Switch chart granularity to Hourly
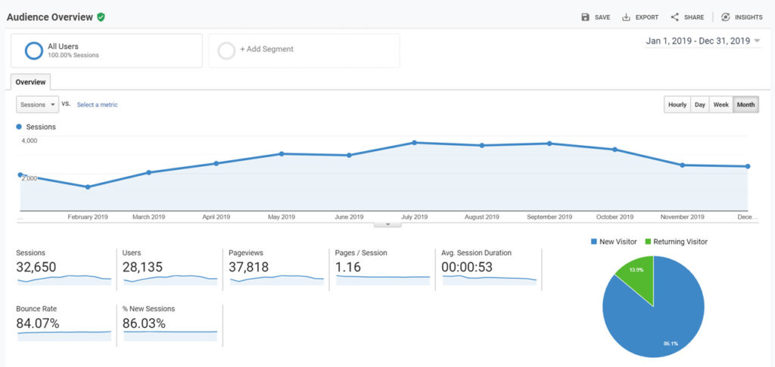 click(x=677, y=104)
